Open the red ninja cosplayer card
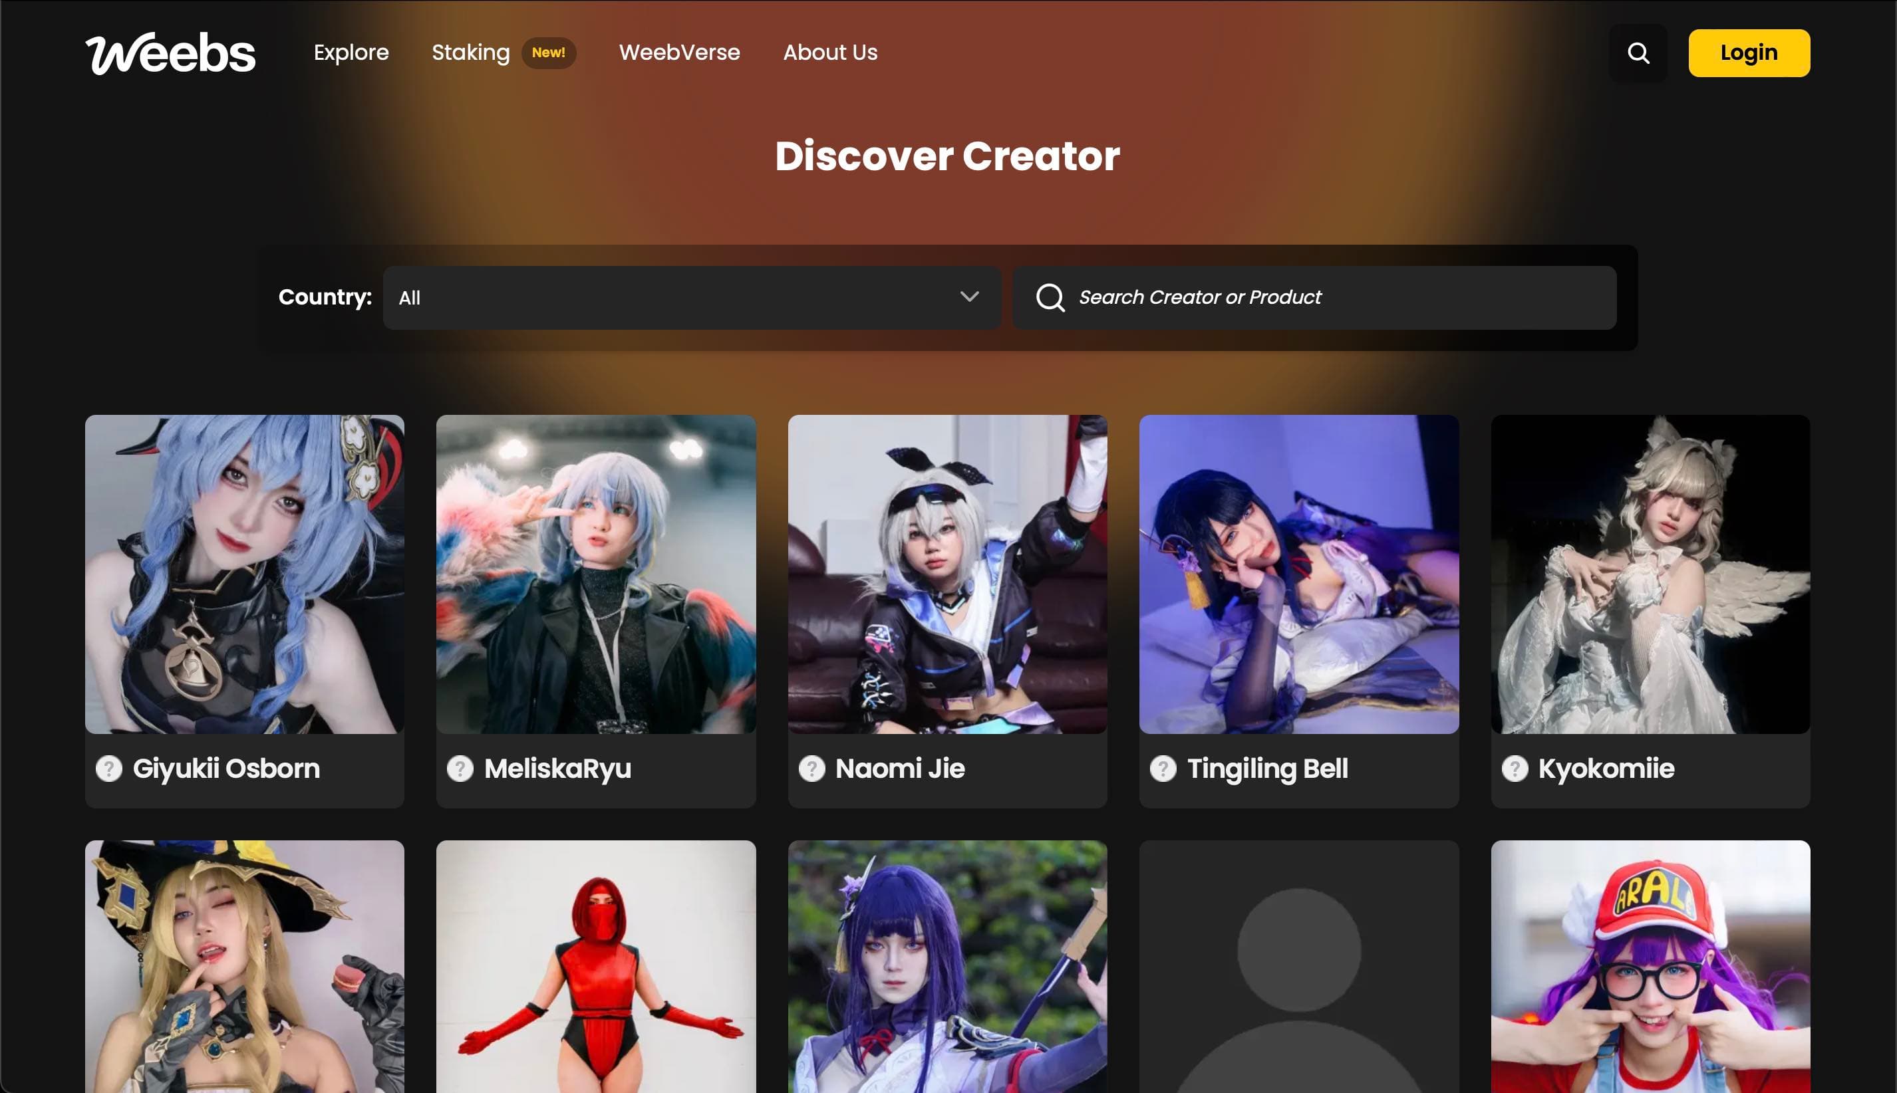Image resolution: width=1897 pixels, height=1093 pixels. 596,967
